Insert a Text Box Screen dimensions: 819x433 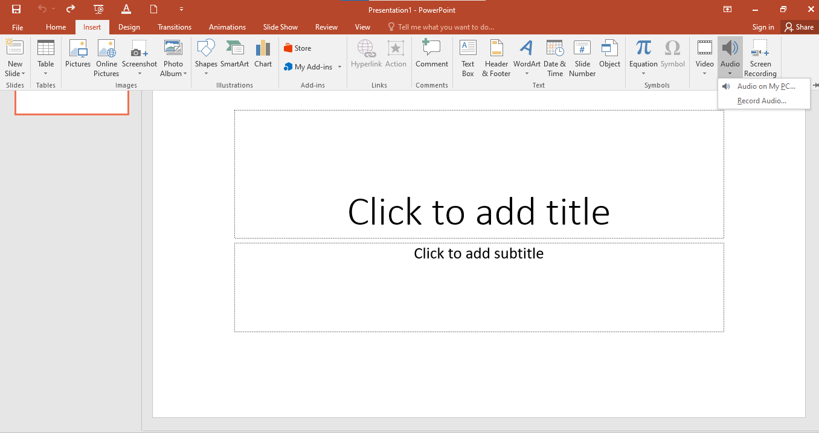(468, 58)
